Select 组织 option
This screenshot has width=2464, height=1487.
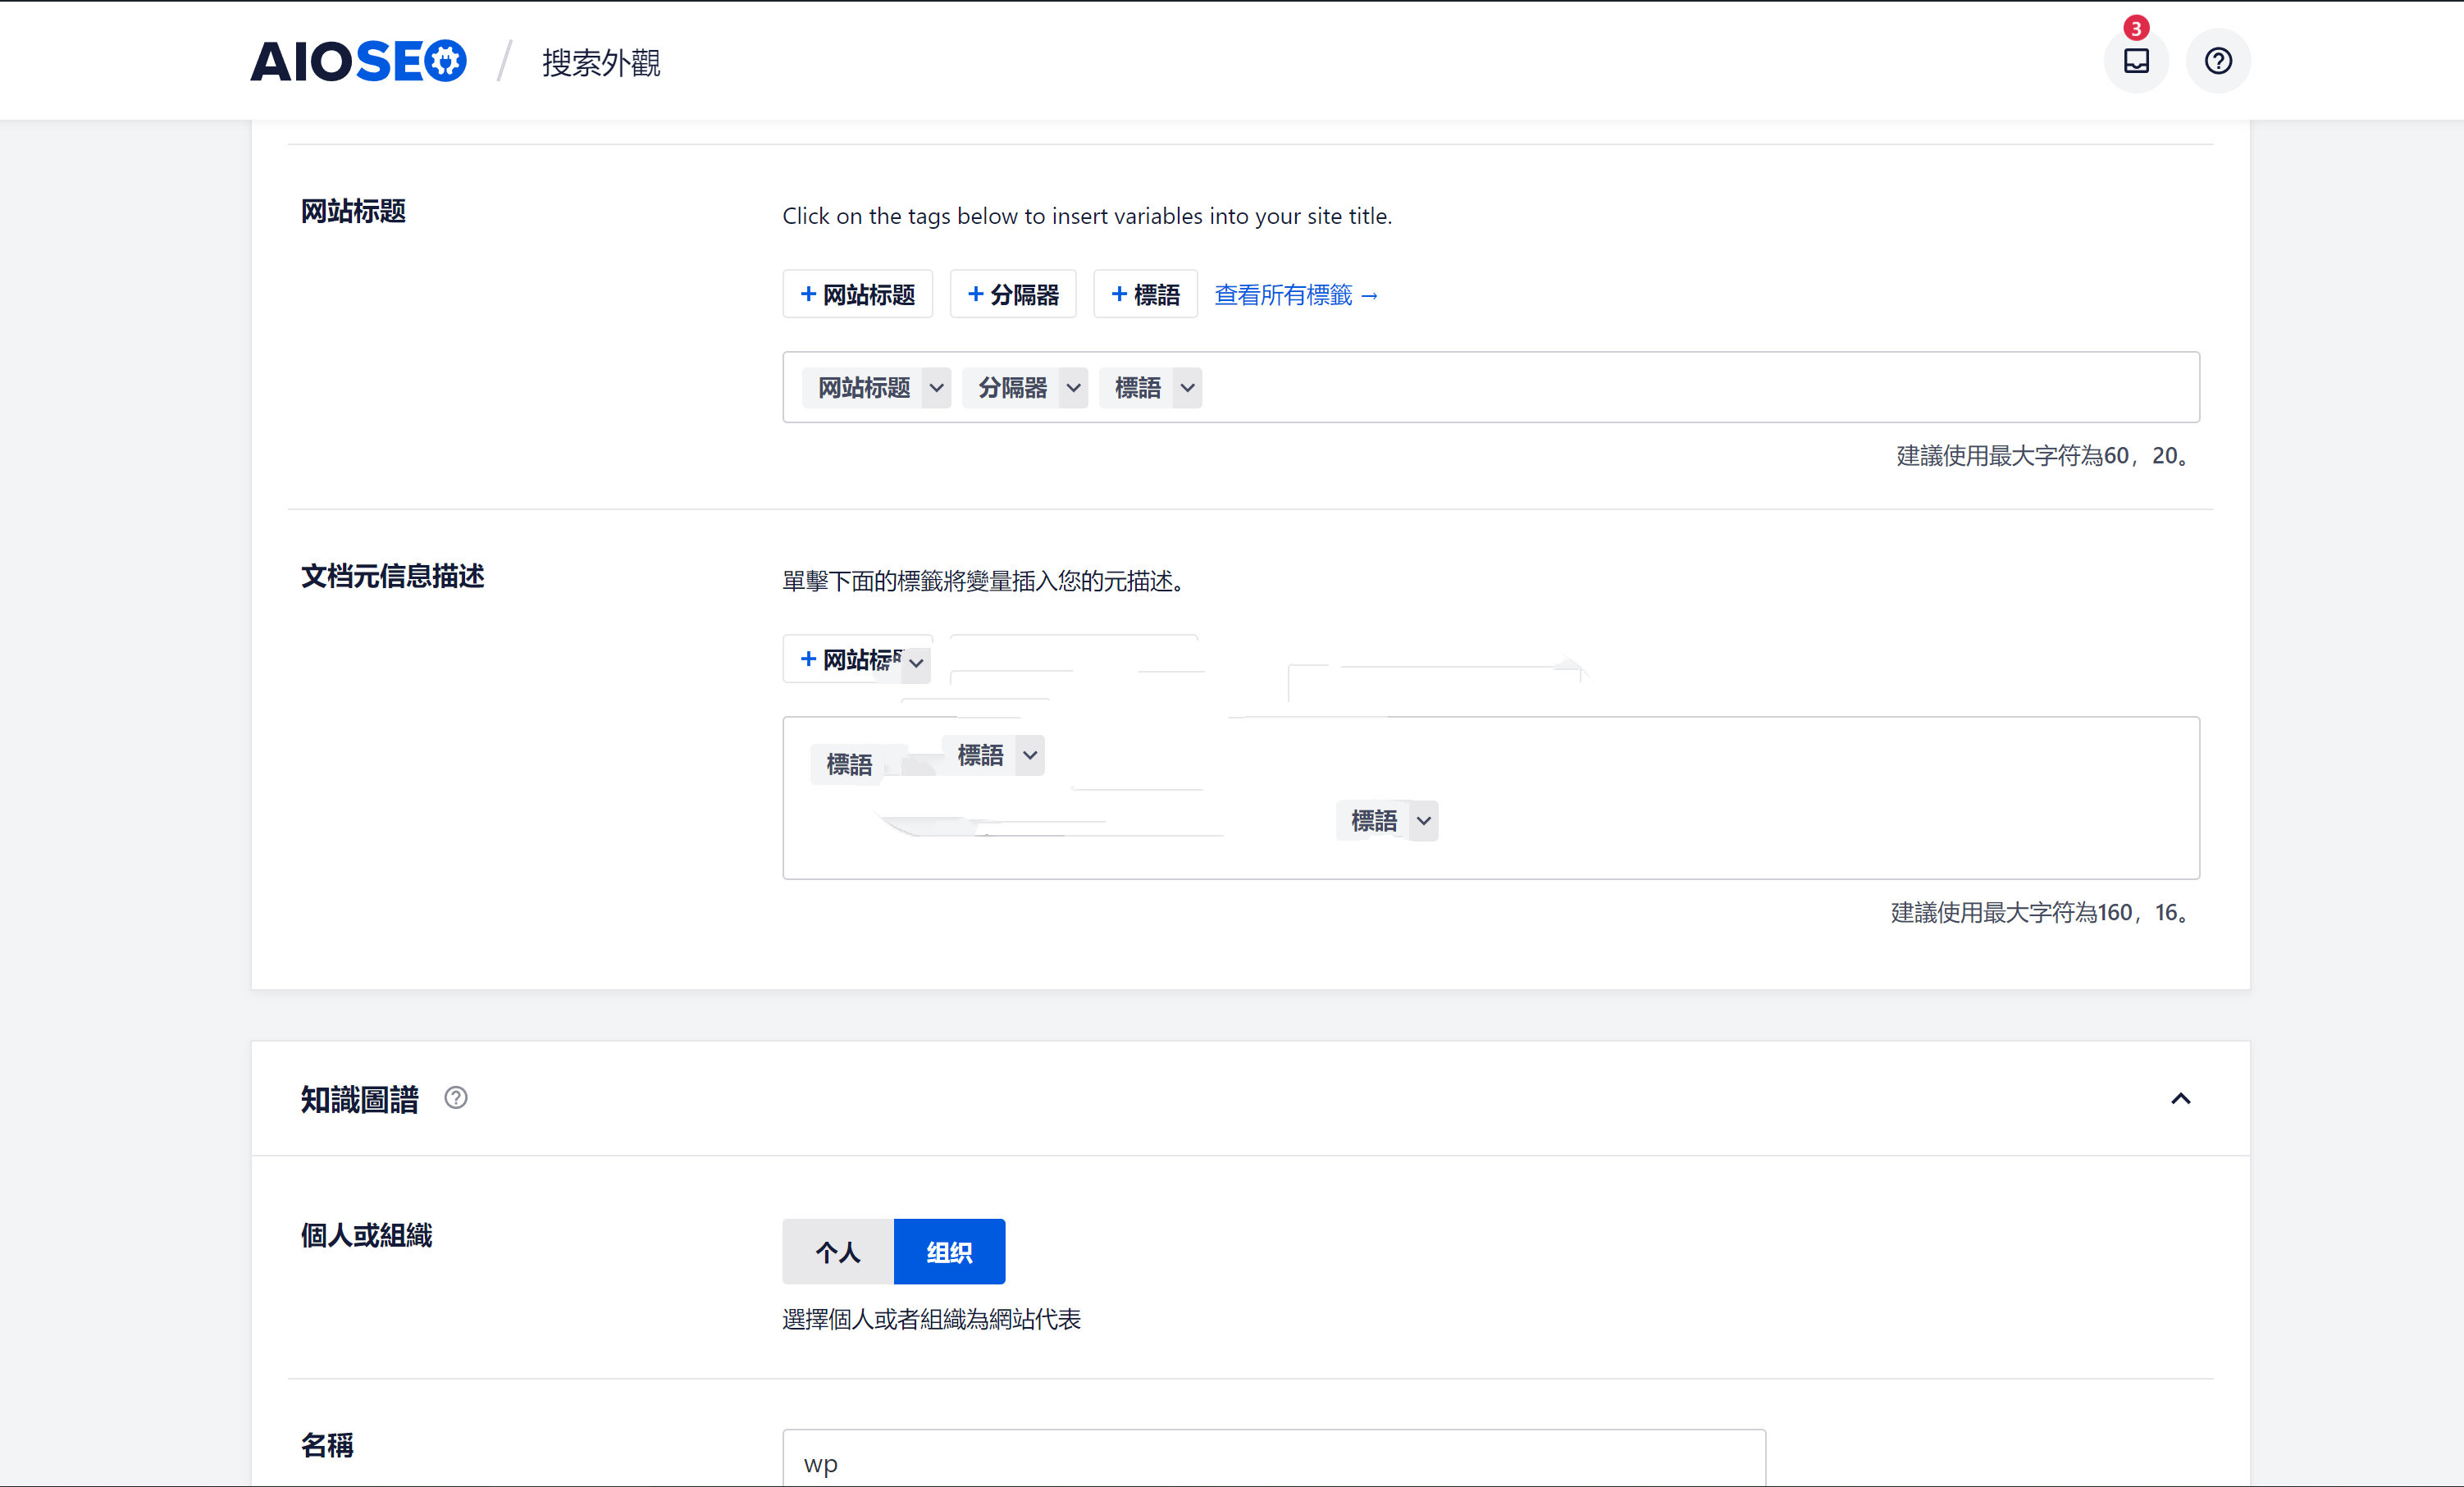coord(948,1251)
